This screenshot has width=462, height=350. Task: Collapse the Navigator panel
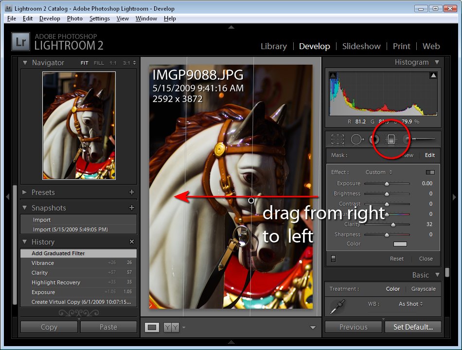25,62
